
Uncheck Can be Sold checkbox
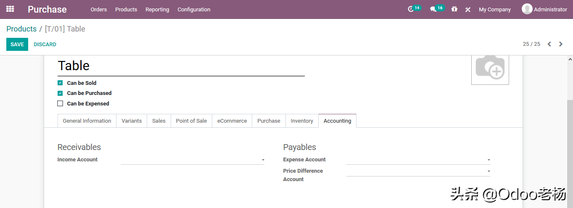(x=60, y=83)
